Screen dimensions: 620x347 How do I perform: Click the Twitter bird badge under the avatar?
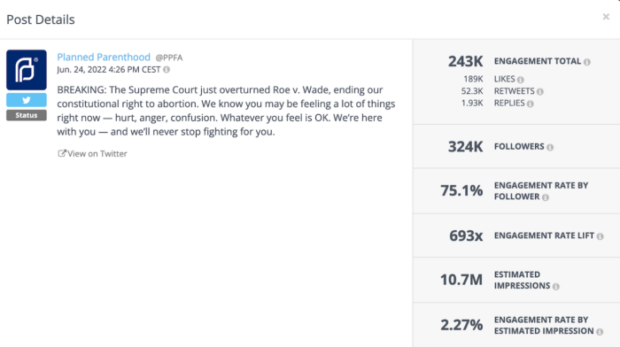27,100
